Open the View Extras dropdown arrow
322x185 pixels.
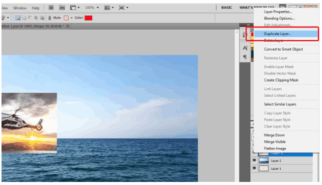pyautogui.click(x=78, y=8)
